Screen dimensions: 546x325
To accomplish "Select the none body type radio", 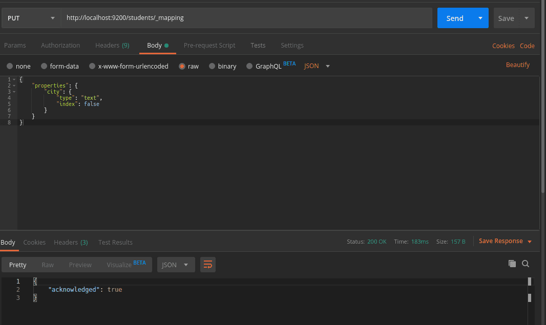I will click(10, 66).
